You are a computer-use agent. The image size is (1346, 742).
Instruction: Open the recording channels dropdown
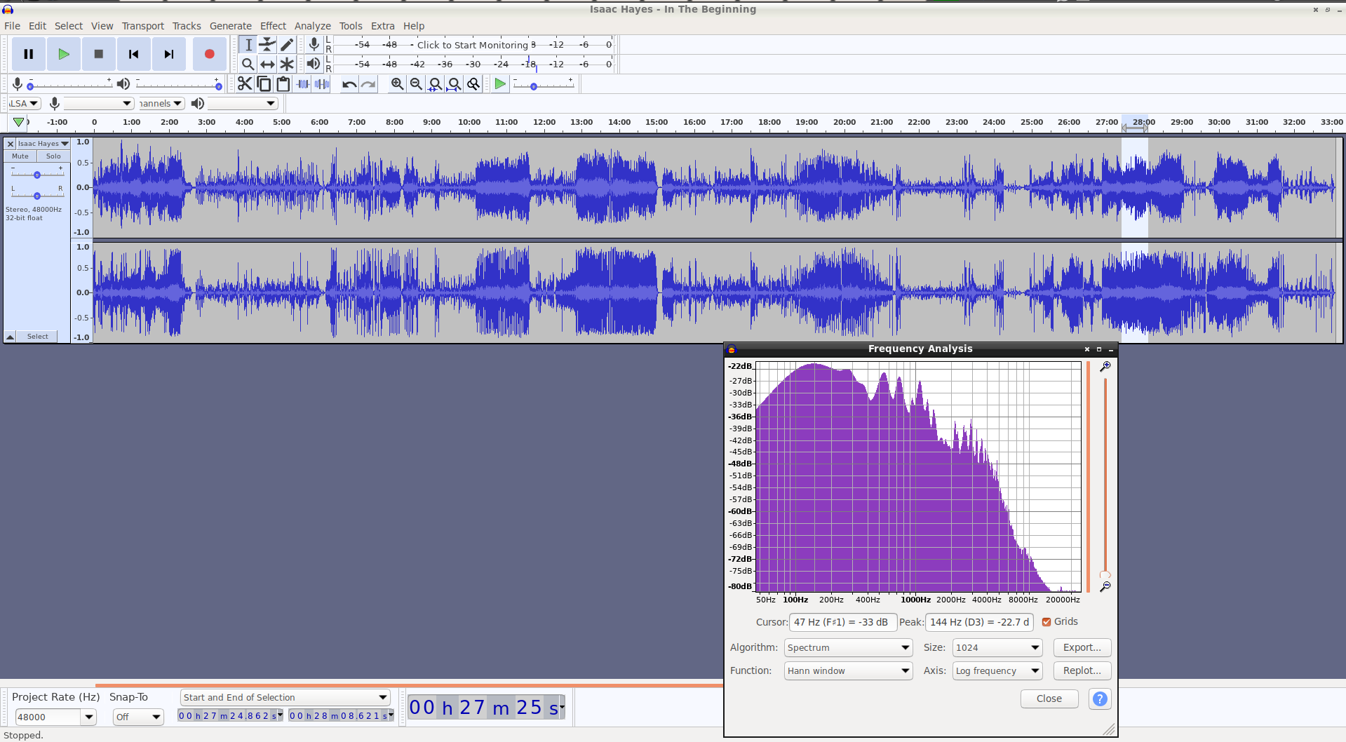(161, 104)
